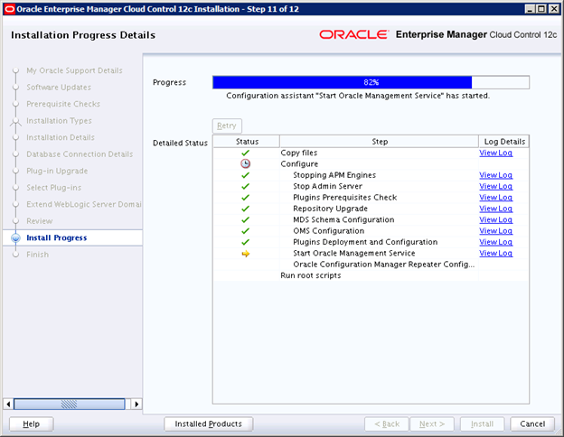Click the Log Details column header
This screenshot has width=564, height=437.
(504, 142)
